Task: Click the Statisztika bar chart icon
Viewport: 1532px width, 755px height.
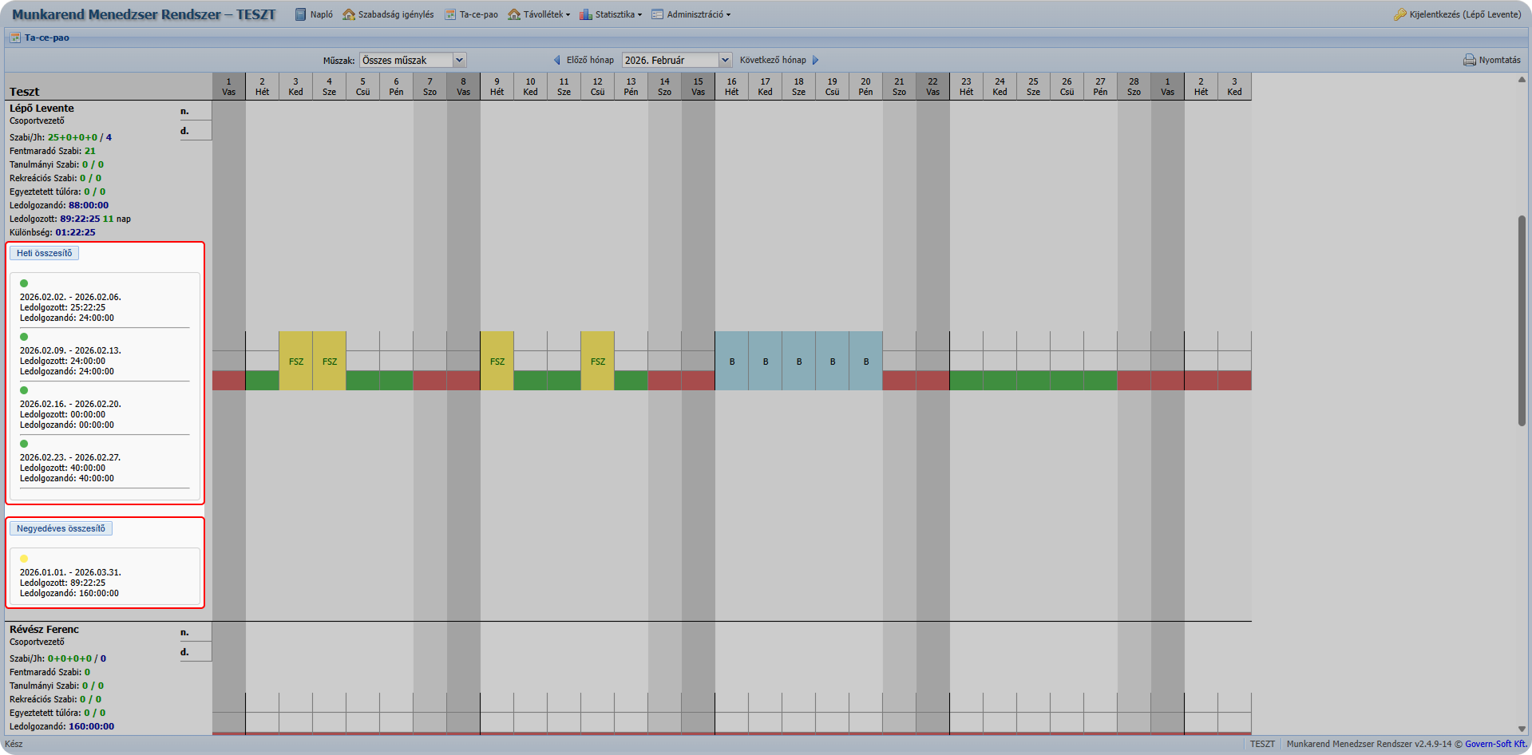Action: (x=586, y=14)
